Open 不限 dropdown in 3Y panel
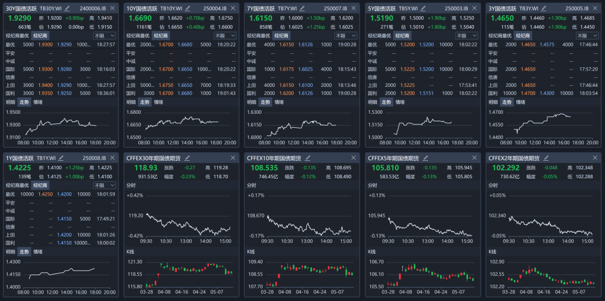 [x=587, y=35]
